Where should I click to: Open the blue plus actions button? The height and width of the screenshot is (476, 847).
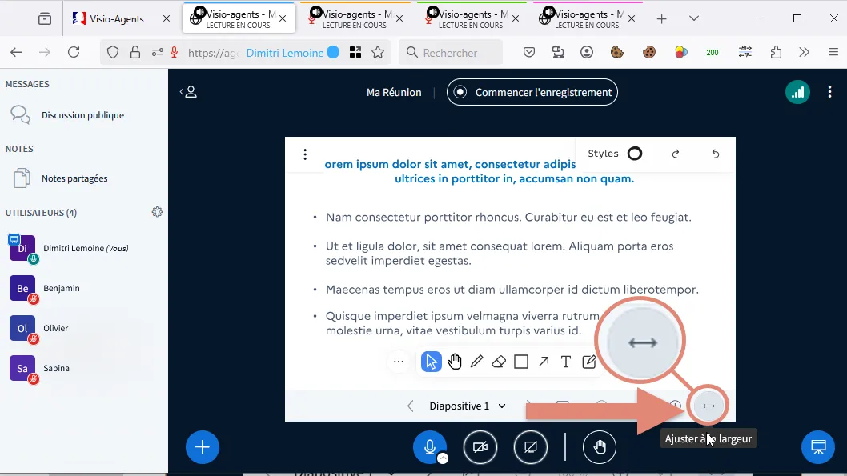click(x=203, y=447)
